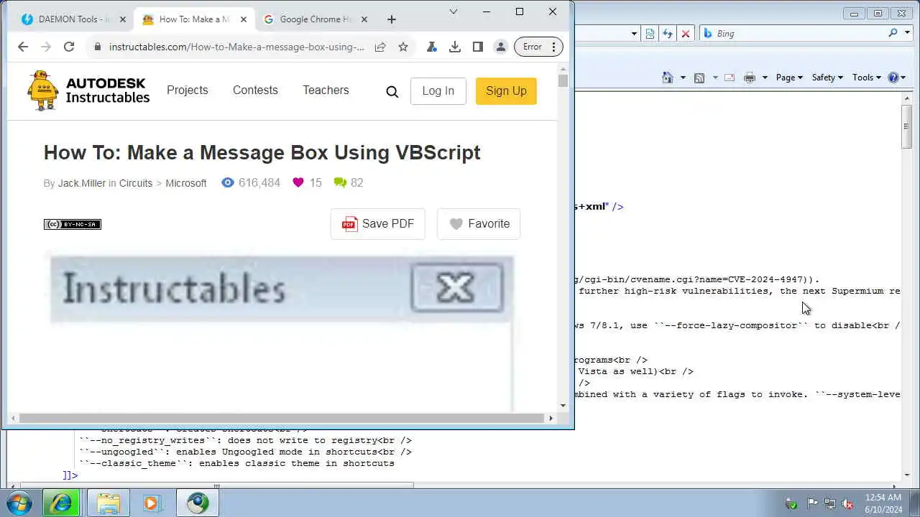This screenshot has height=517, width=920.
Task: Open the IE Safety menu
Action: tap(827, 78)
